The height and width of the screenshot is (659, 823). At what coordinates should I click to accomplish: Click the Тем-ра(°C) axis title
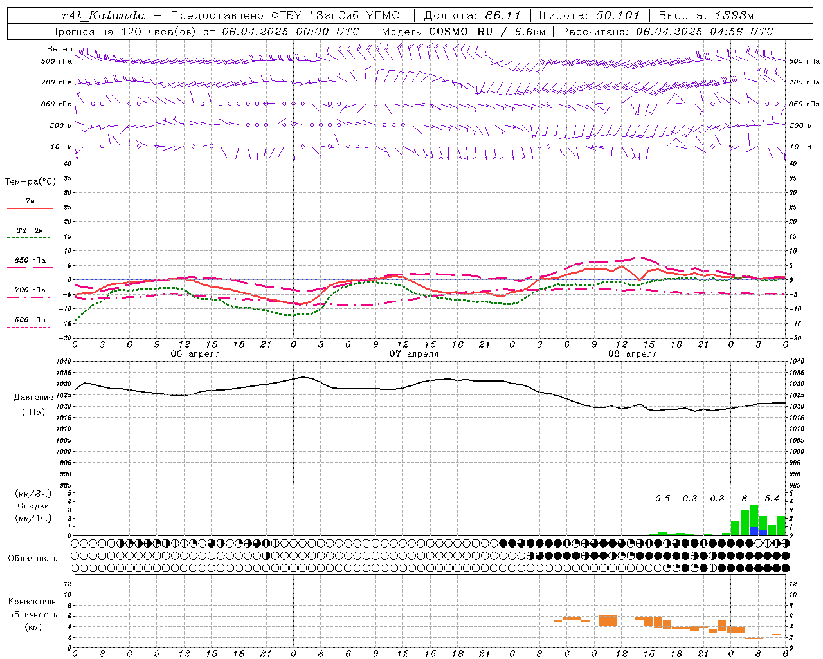tap(30, 181)
